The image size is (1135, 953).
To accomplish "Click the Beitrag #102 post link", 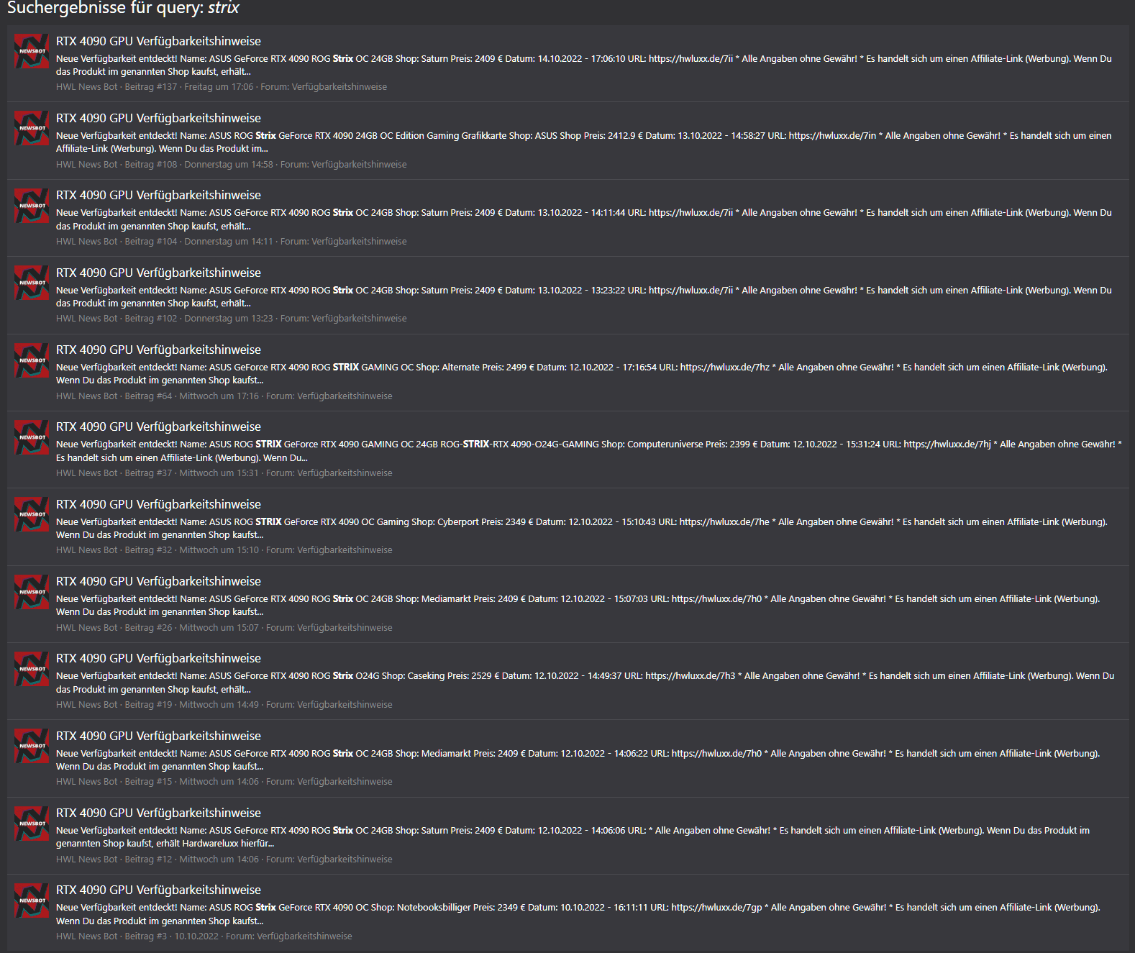I will pos(150,319).
